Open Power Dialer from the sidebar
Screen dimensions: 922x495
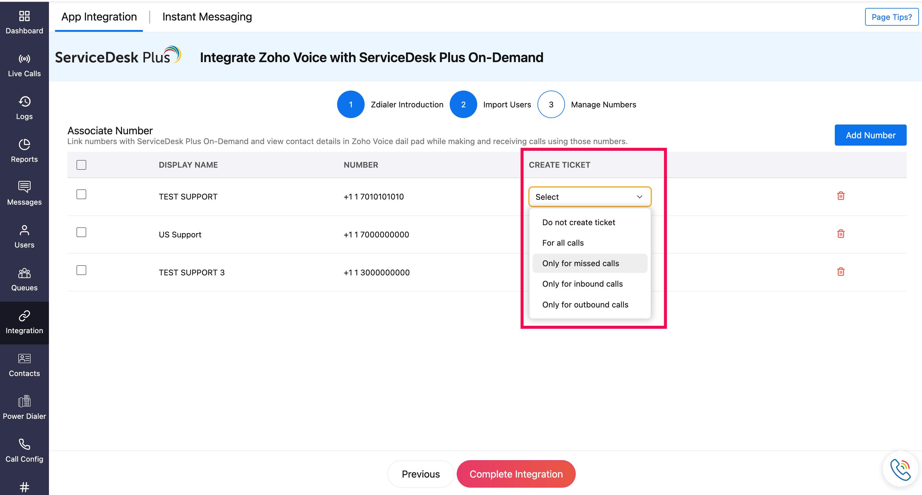[x=24, y=408]
